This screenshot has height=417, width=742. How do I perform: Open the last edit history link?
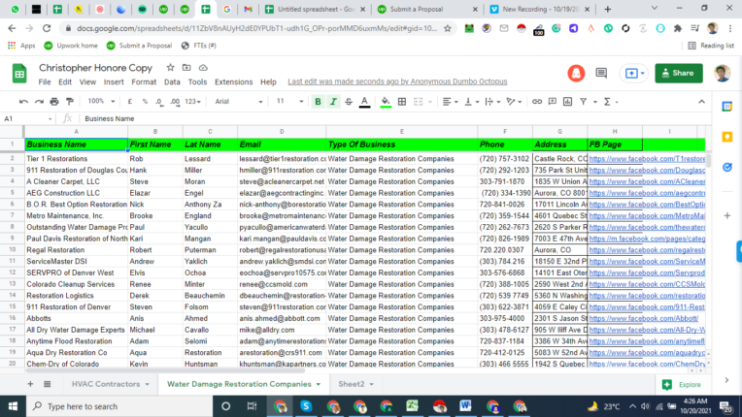397,81
